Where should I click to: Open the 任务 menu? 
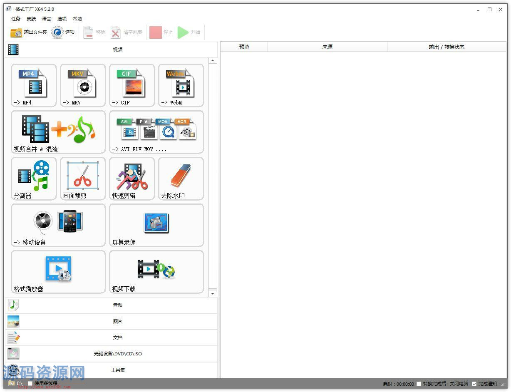(16, 19)
